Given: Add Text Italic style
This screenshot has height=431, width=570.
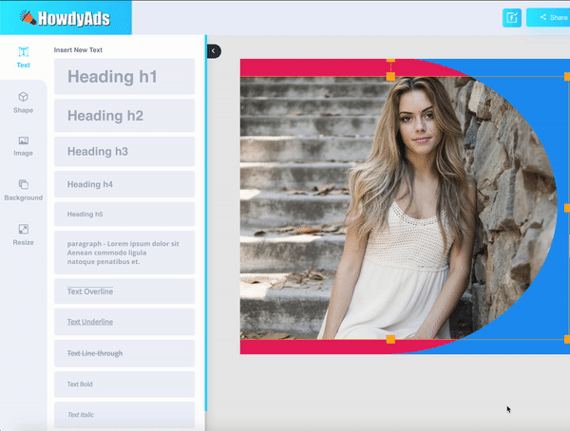Looking at the screenshot, I should (x=124, y=415).
